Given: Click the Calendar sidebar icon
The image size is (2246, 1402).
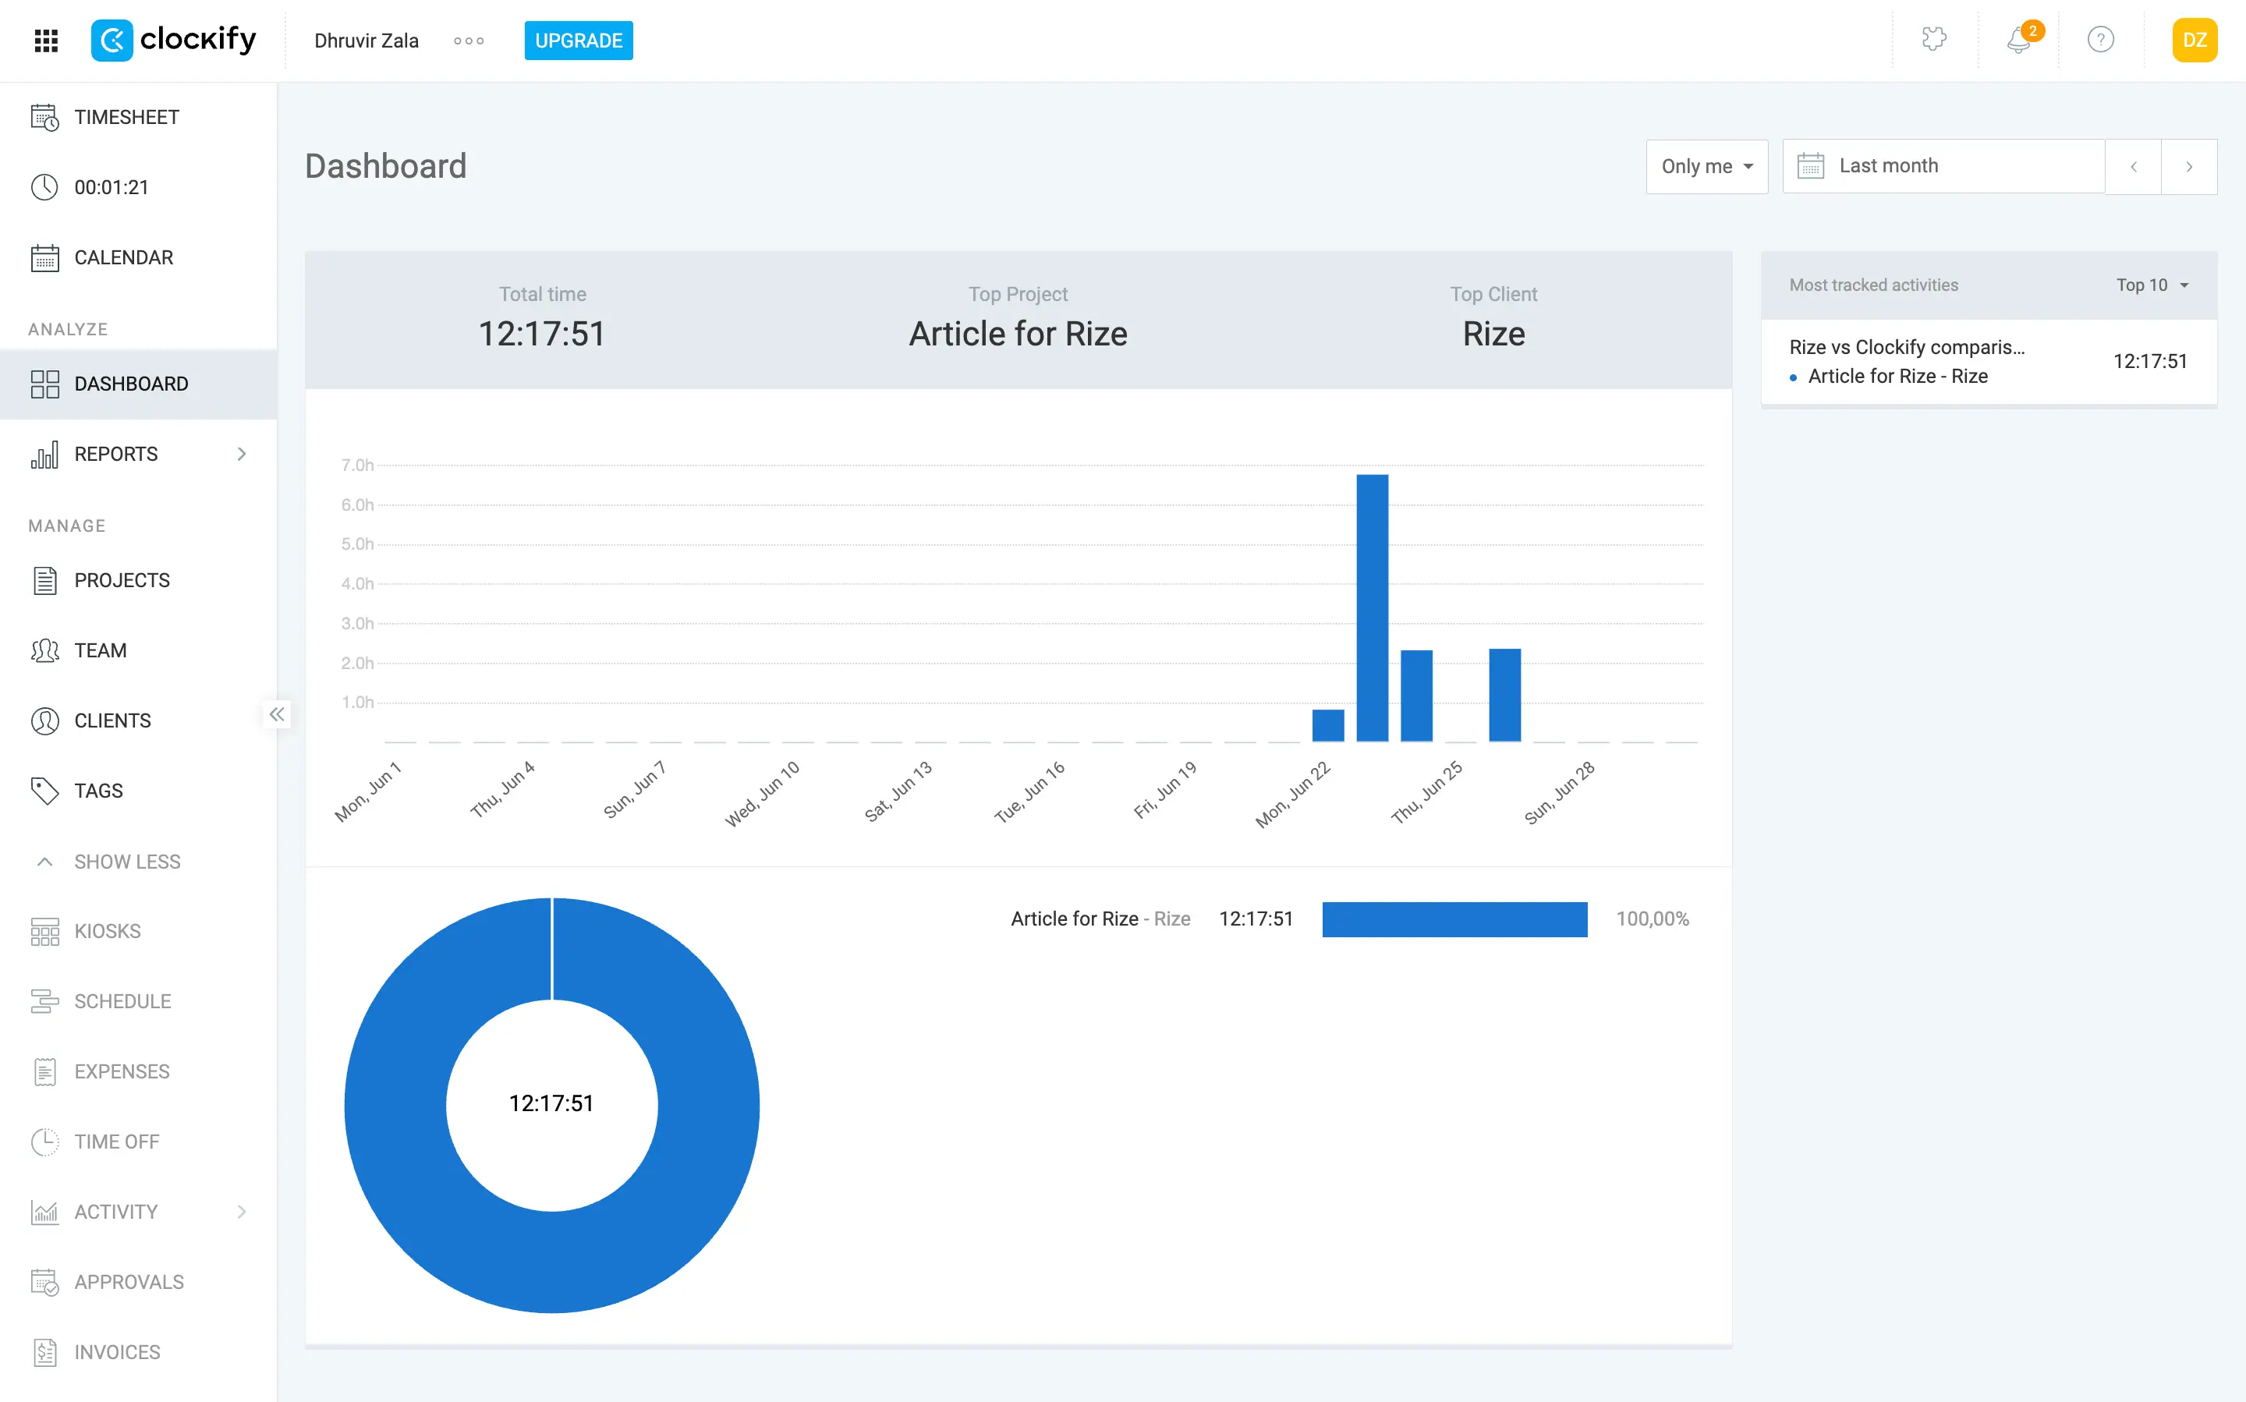Looking at the screenshot, I should tap(44, 258).
